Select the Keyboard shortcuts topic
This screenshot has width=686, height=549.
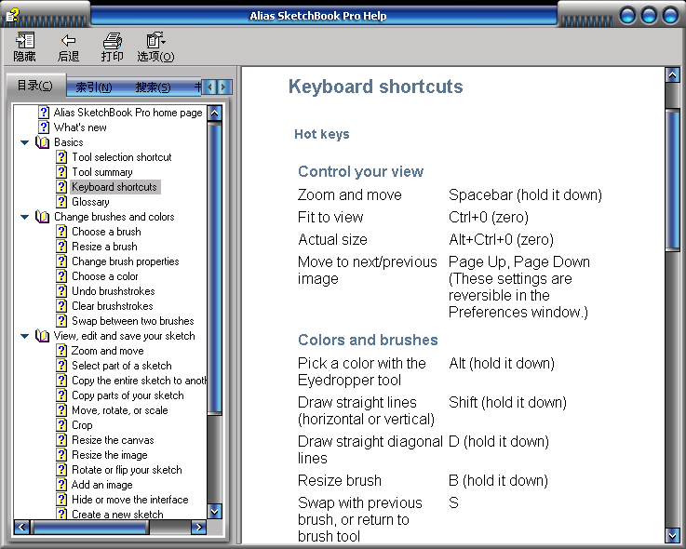pos(114,187)
